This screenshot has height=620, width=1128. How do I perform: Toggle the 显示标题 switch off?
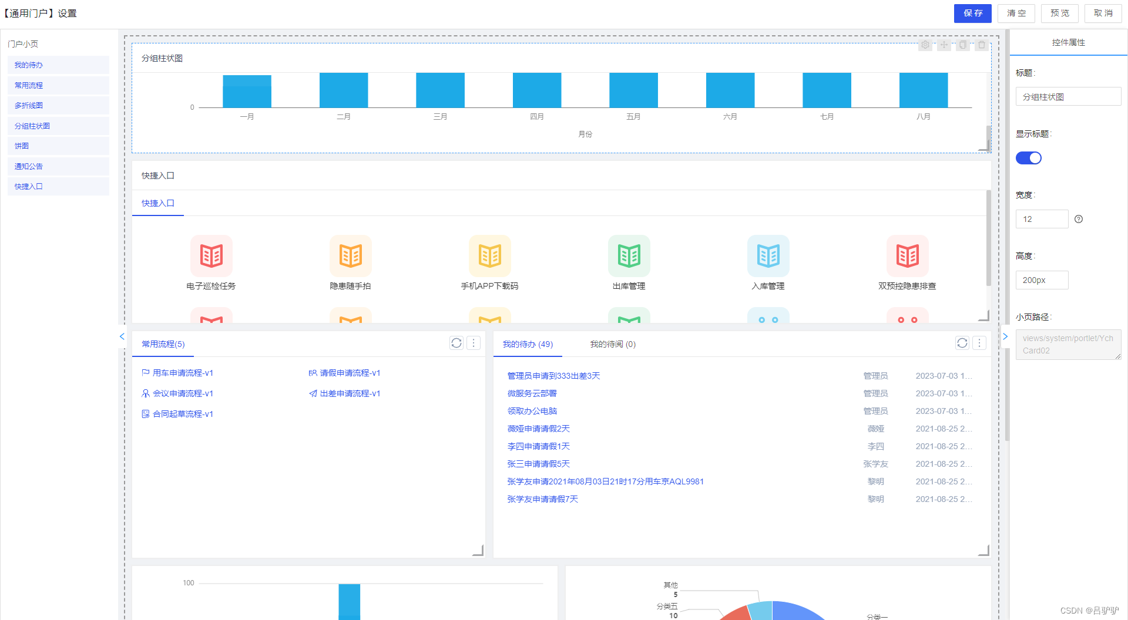(1029, 158)
